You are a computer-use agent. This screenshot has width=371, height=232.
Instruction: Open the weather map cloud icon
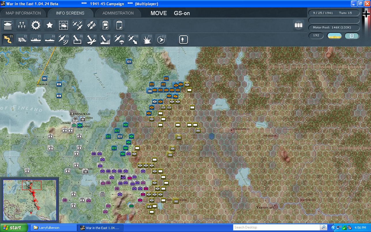point(63,25)
